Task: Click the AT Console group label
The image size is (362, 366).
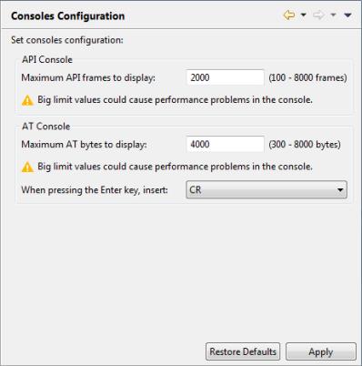Action: click(46, 127)
